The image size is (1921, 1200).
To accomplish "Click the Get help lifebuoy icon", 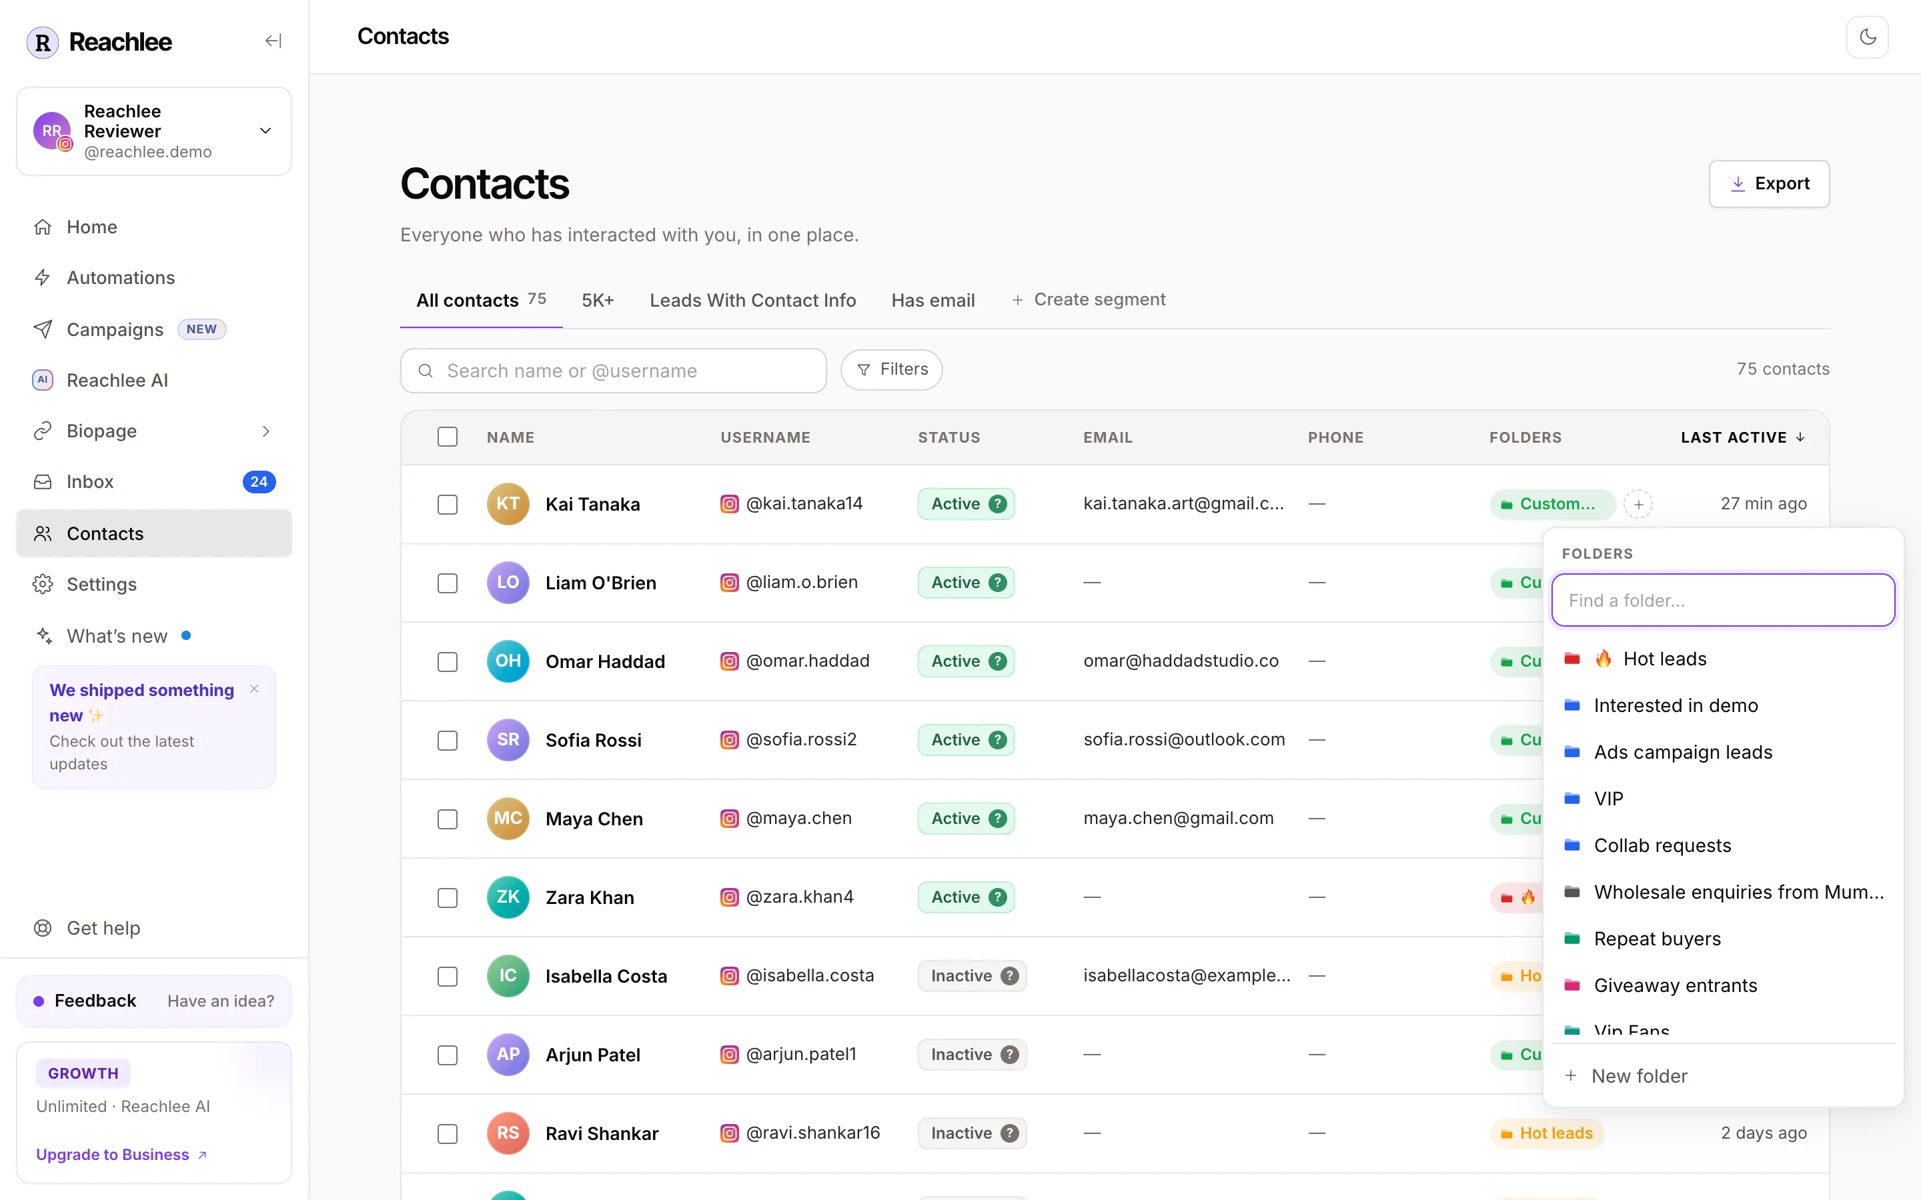I will point(43,928).
